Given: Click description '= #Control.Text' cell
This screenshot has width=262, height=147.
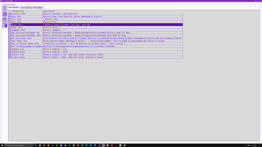Looking at the screenshot, I should pyautogui.click(x=113, y=19).
